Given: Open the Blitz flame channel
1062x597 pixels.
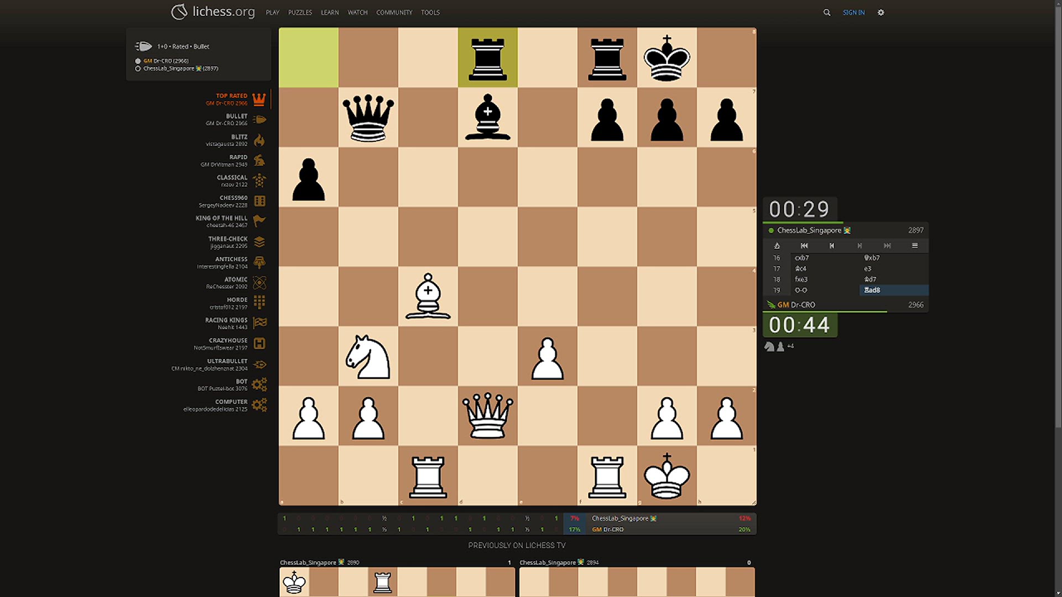Looking at the screenshot, I should coord(259,140).
